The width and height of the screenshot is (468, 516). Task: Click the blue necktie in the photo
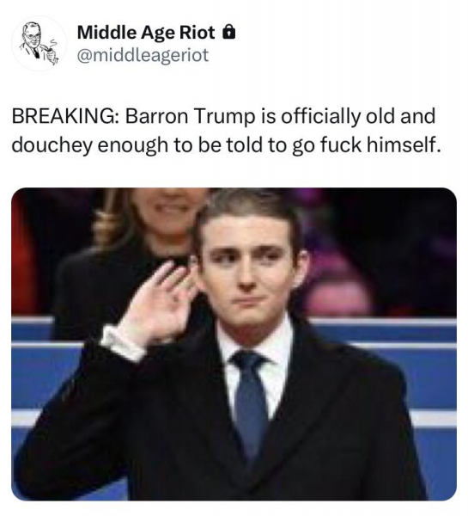coord(250,402)
